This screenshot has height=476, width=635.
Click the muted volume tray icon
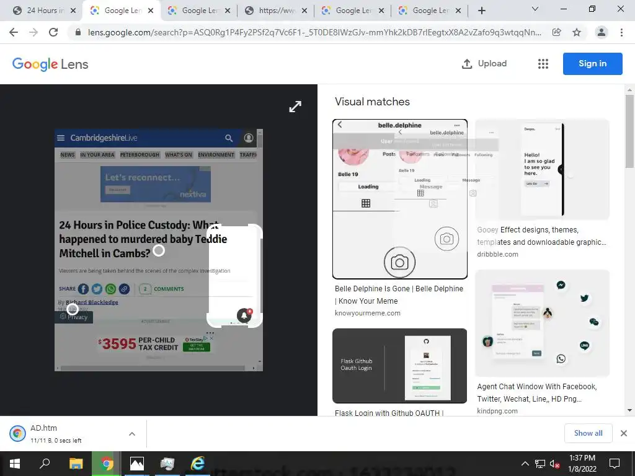pyautogui.click(x=554, y=464)
